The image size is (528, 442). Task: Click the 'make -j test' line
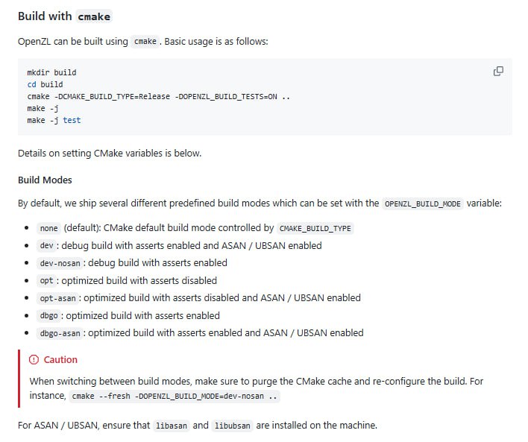point(54,120)
